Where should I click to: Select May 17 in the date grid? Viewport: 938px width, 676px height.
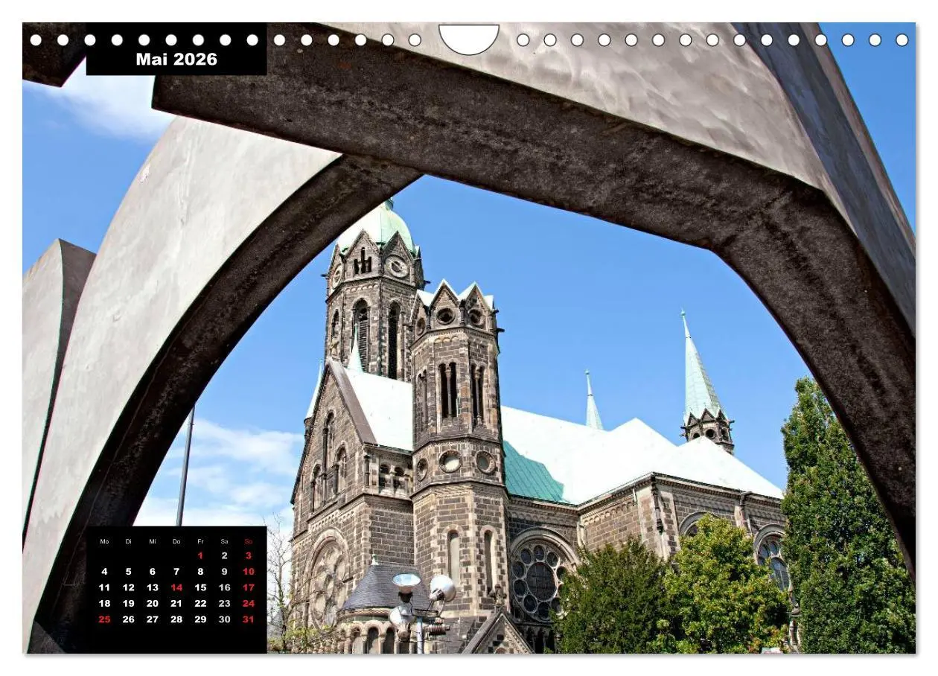(249, 587)
